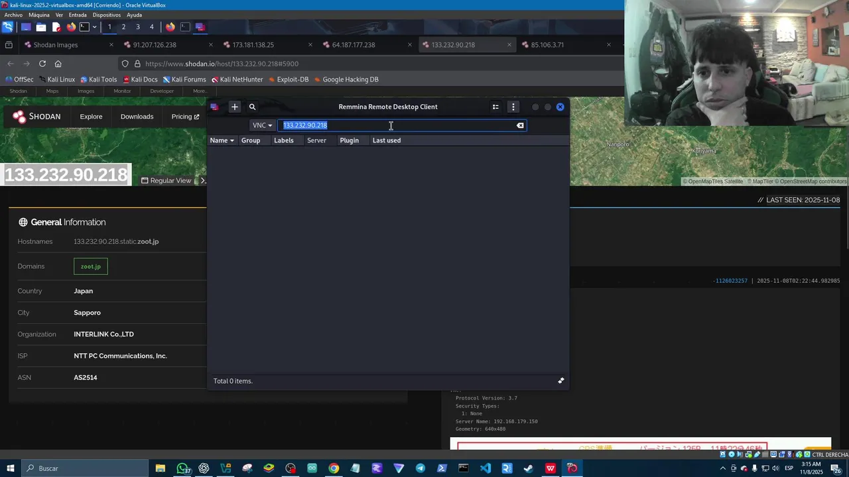Switch to workspace 2
The height and width of the screenshot is (477, 849).
click(x=123, y=27)
